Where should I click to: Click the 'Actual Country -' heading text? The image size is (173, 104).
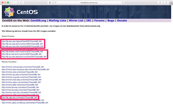pos(8,36)
